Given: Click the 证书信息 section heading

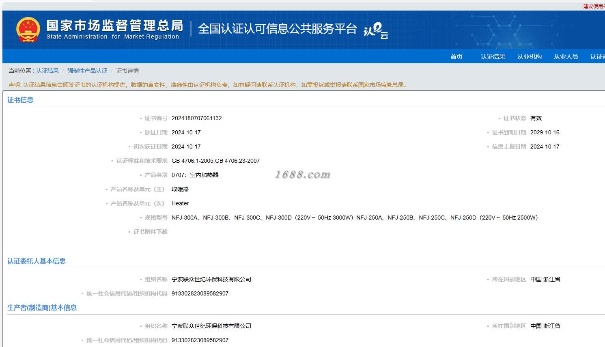Looking at the screenshot, I should tap(20, 100).
